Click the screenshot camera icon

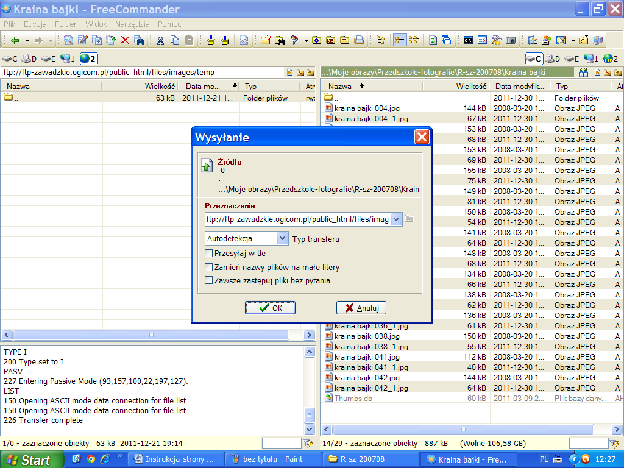click(511, 40)
